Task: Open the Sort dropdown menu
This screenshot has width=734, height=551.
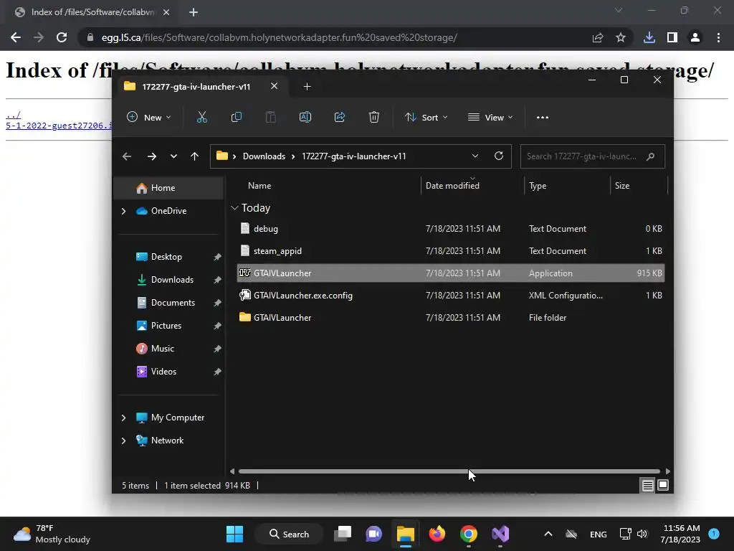Action: [426, 117]
